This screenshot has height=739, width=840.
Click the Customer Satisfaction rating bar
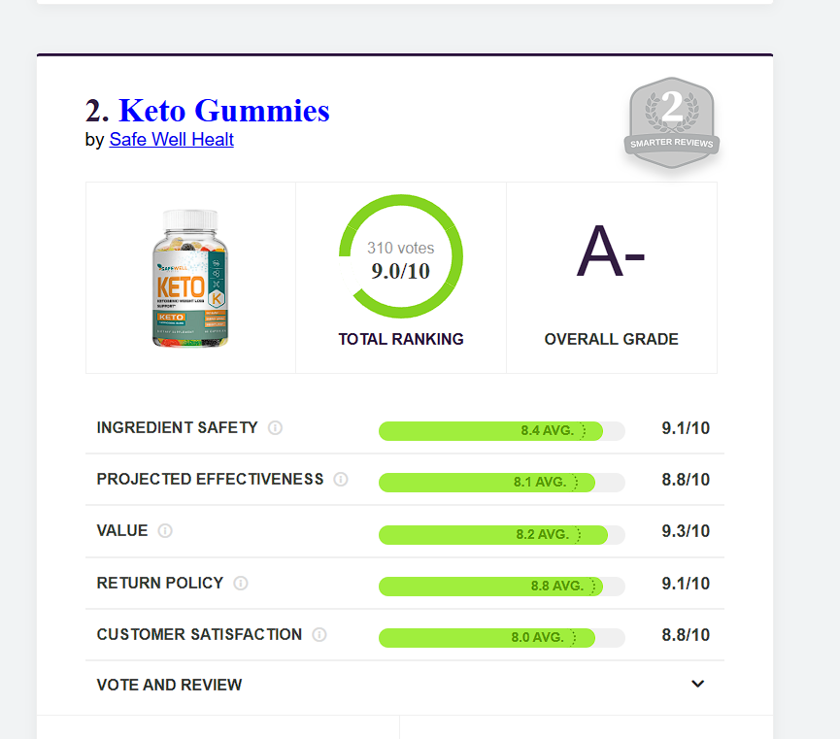pos(501,638)
